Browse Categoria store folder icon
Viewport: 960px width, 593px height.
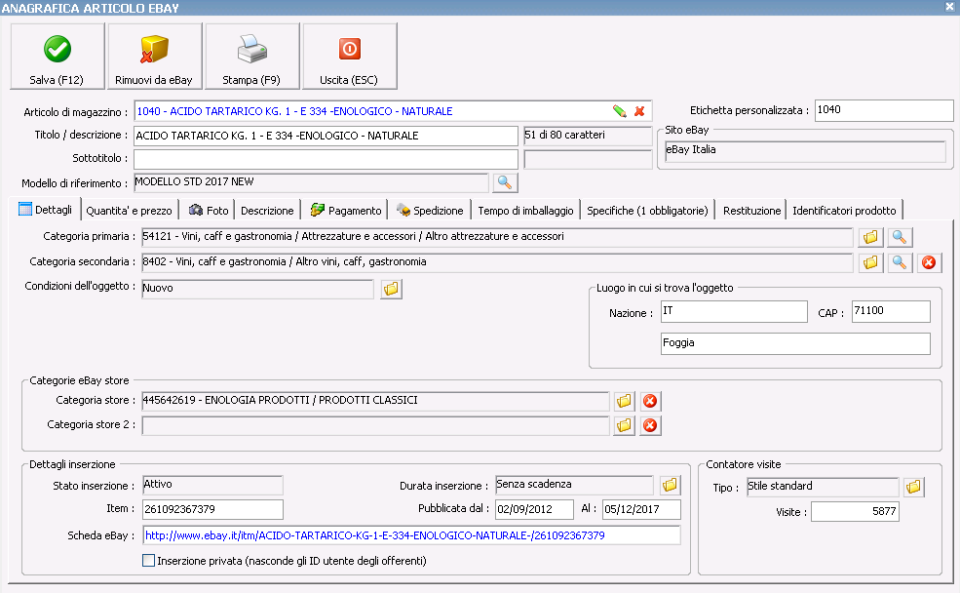click(x=624, y=401)
